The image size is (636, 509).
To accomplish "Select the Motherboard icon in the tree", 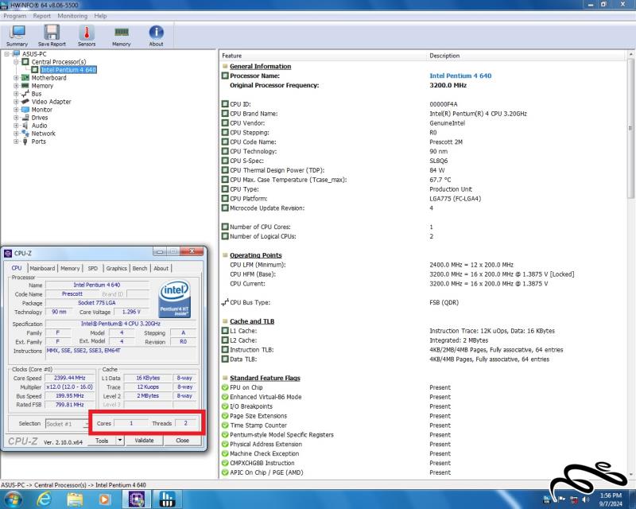I will (25, 77).
